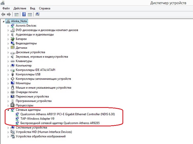193x144 pixels.
Task: Select Мыши и иные указывающие устройства
Action: 44,88
